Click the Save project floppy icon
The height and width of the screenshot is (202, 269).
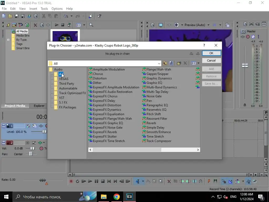17,16
